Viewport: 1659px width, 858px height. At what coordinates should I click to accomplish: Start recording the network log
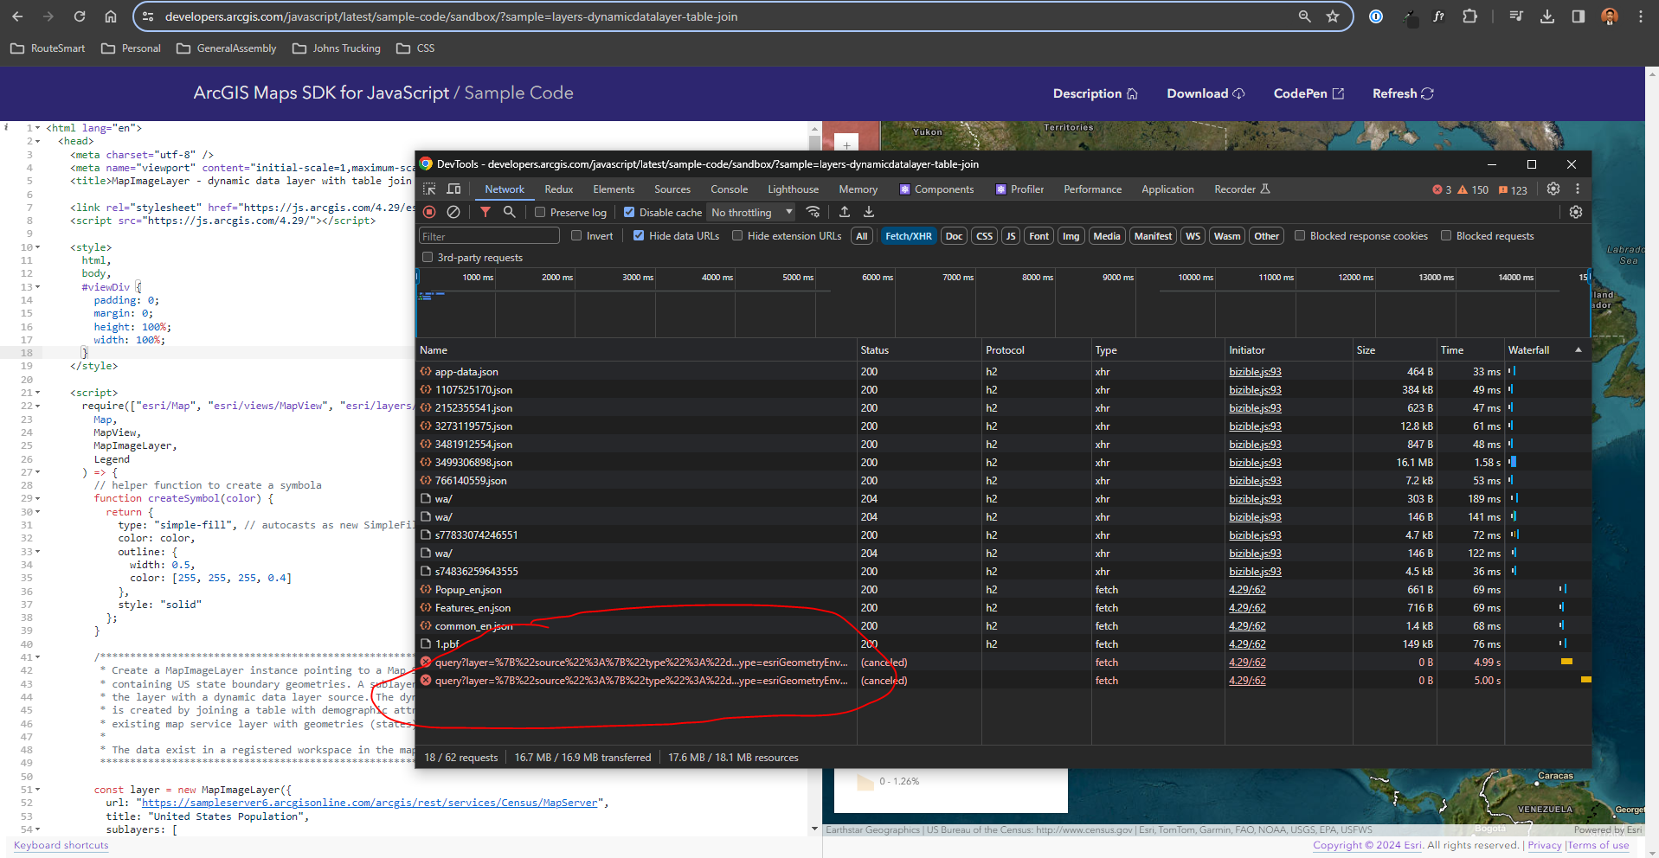click(x=430, y=212)
